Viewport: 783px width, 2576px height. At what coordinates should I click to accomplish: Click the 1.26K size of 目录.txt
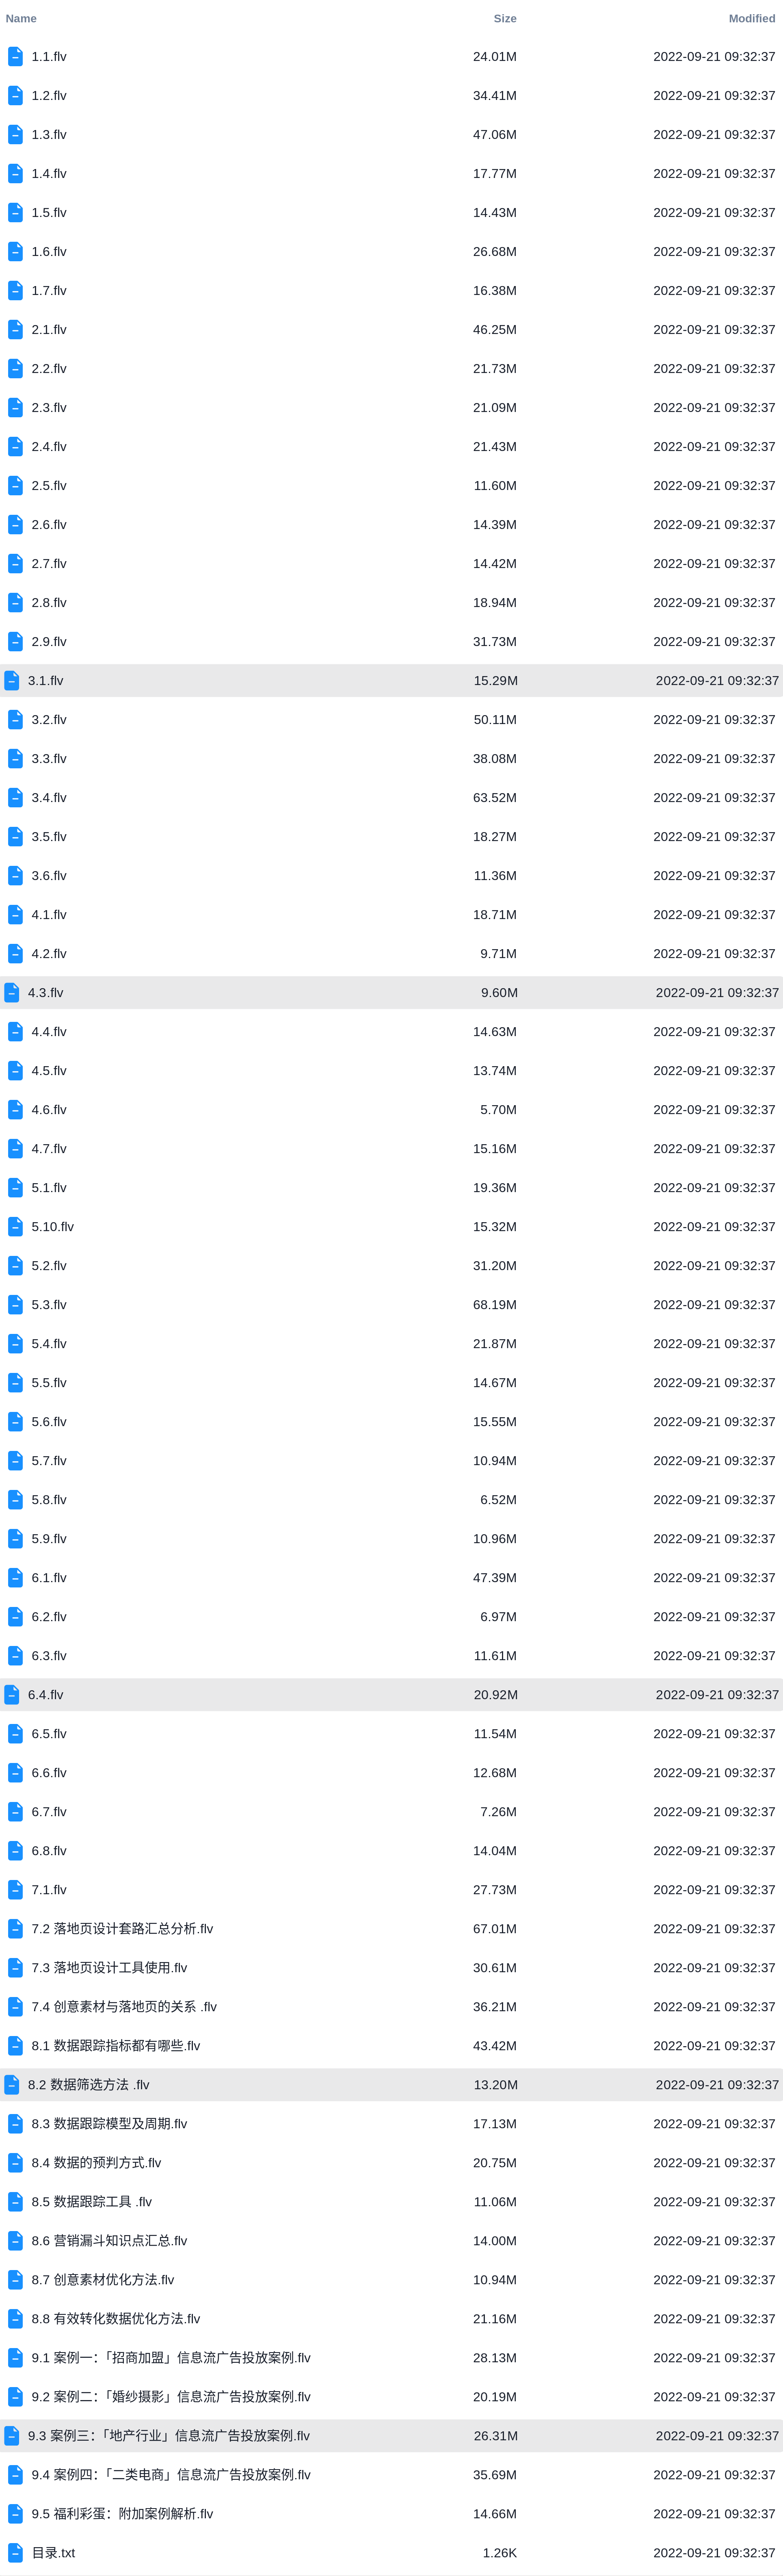[x=500, y=2553]
